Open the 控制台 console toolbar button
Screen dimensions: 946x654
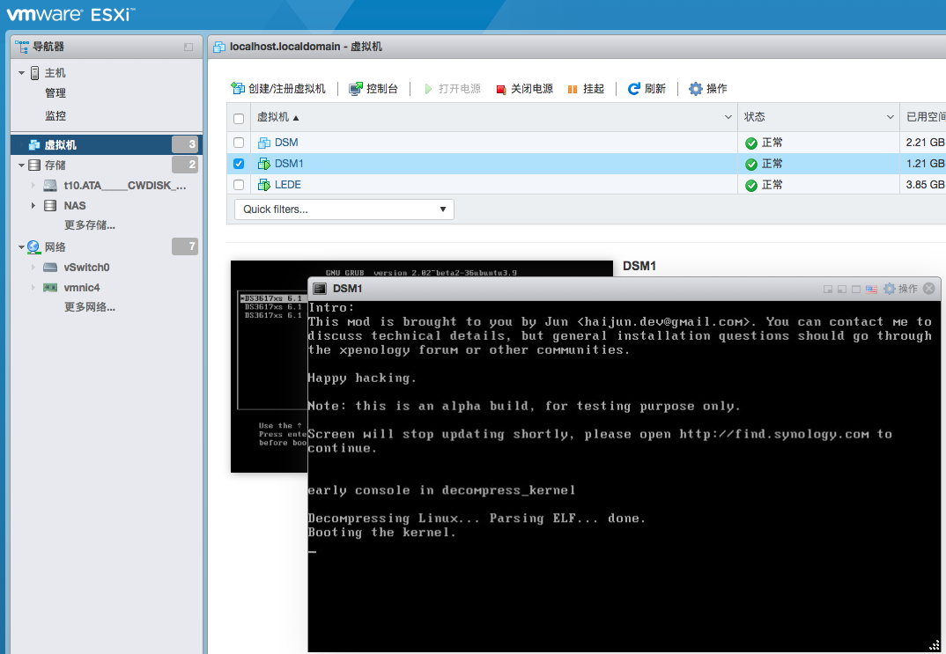(x=373, y=89)
